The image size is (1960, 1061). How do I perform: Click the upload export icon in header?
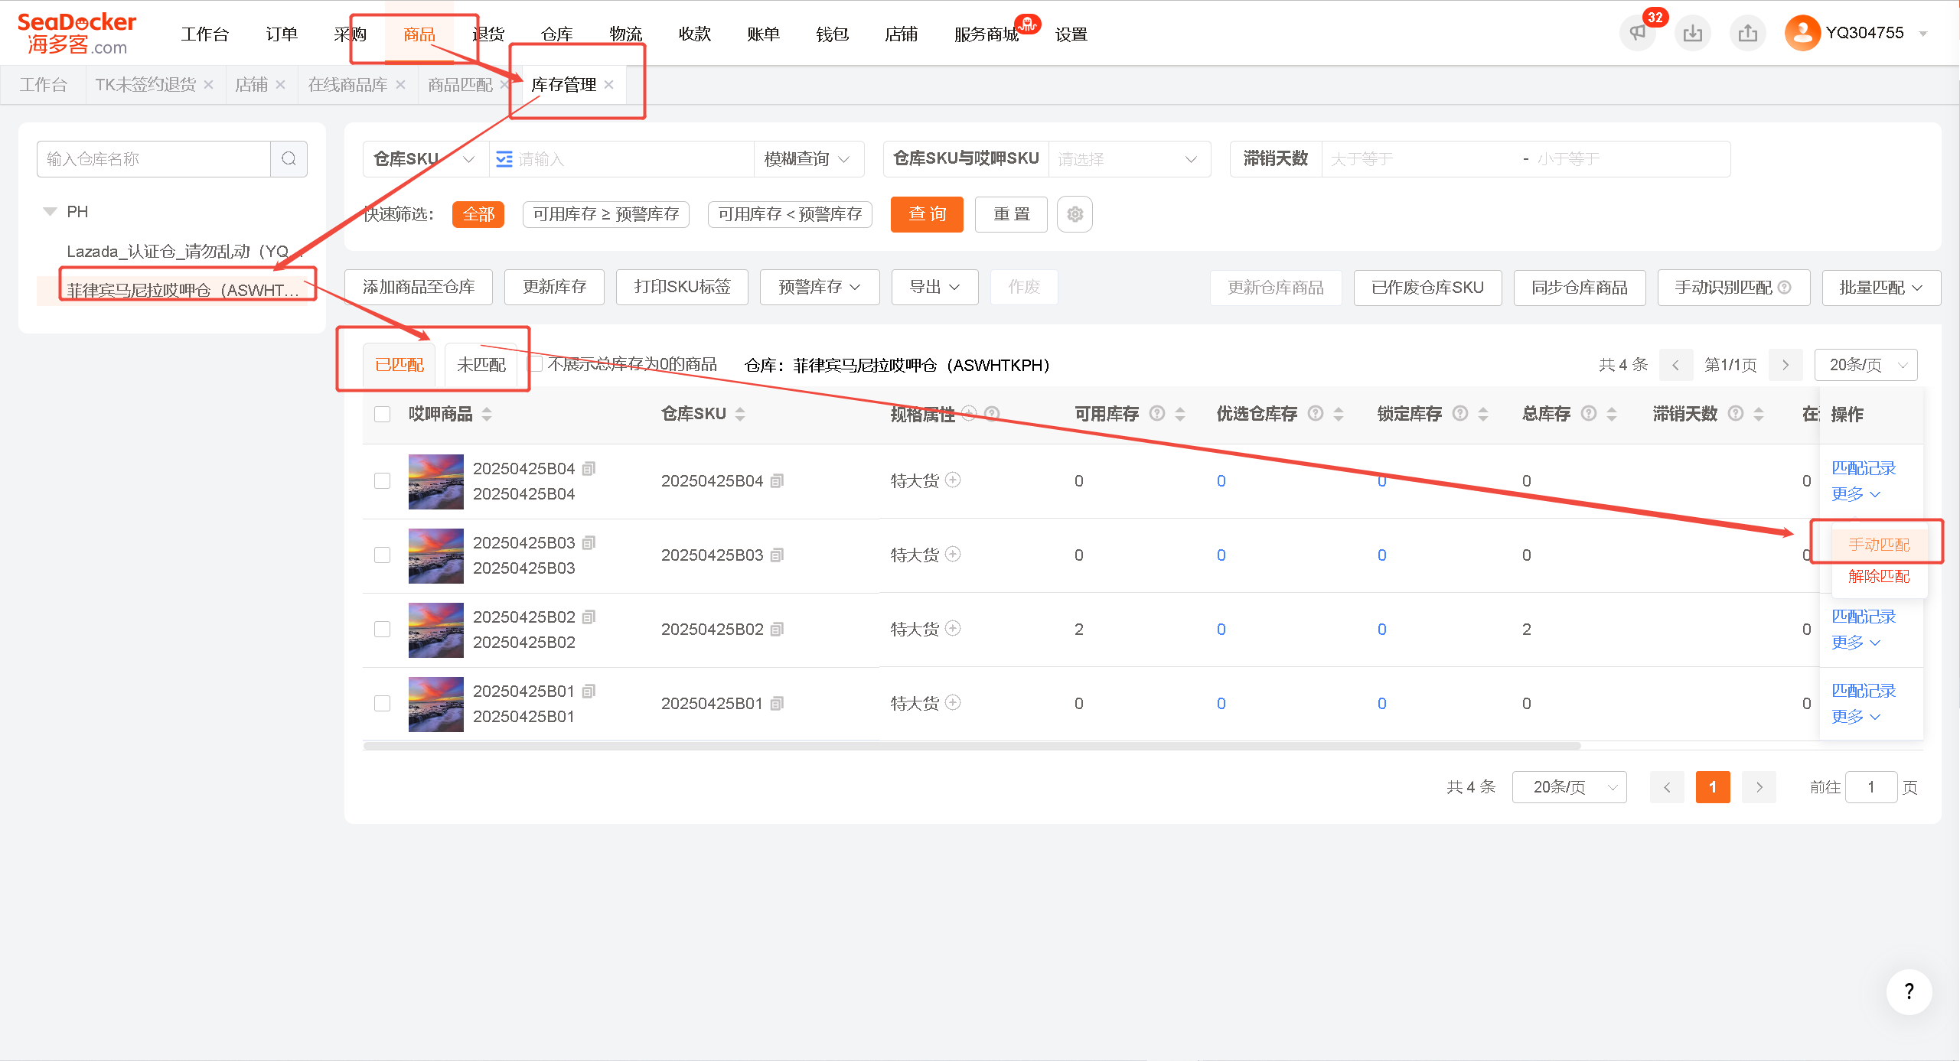pos(1748,33)
